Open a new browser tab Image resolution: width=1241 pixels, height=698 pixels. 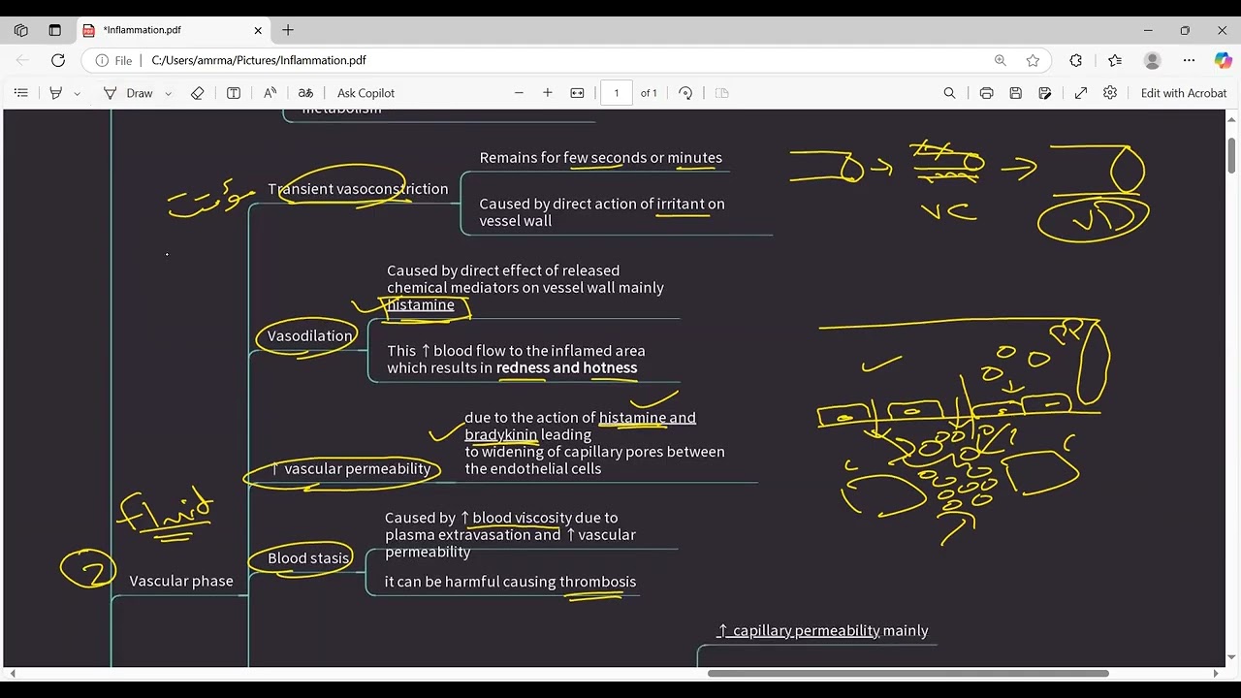(288, 30)
